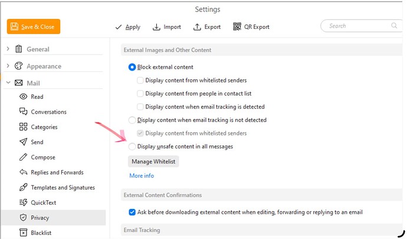Click the QR Export button text

(257, 27)
